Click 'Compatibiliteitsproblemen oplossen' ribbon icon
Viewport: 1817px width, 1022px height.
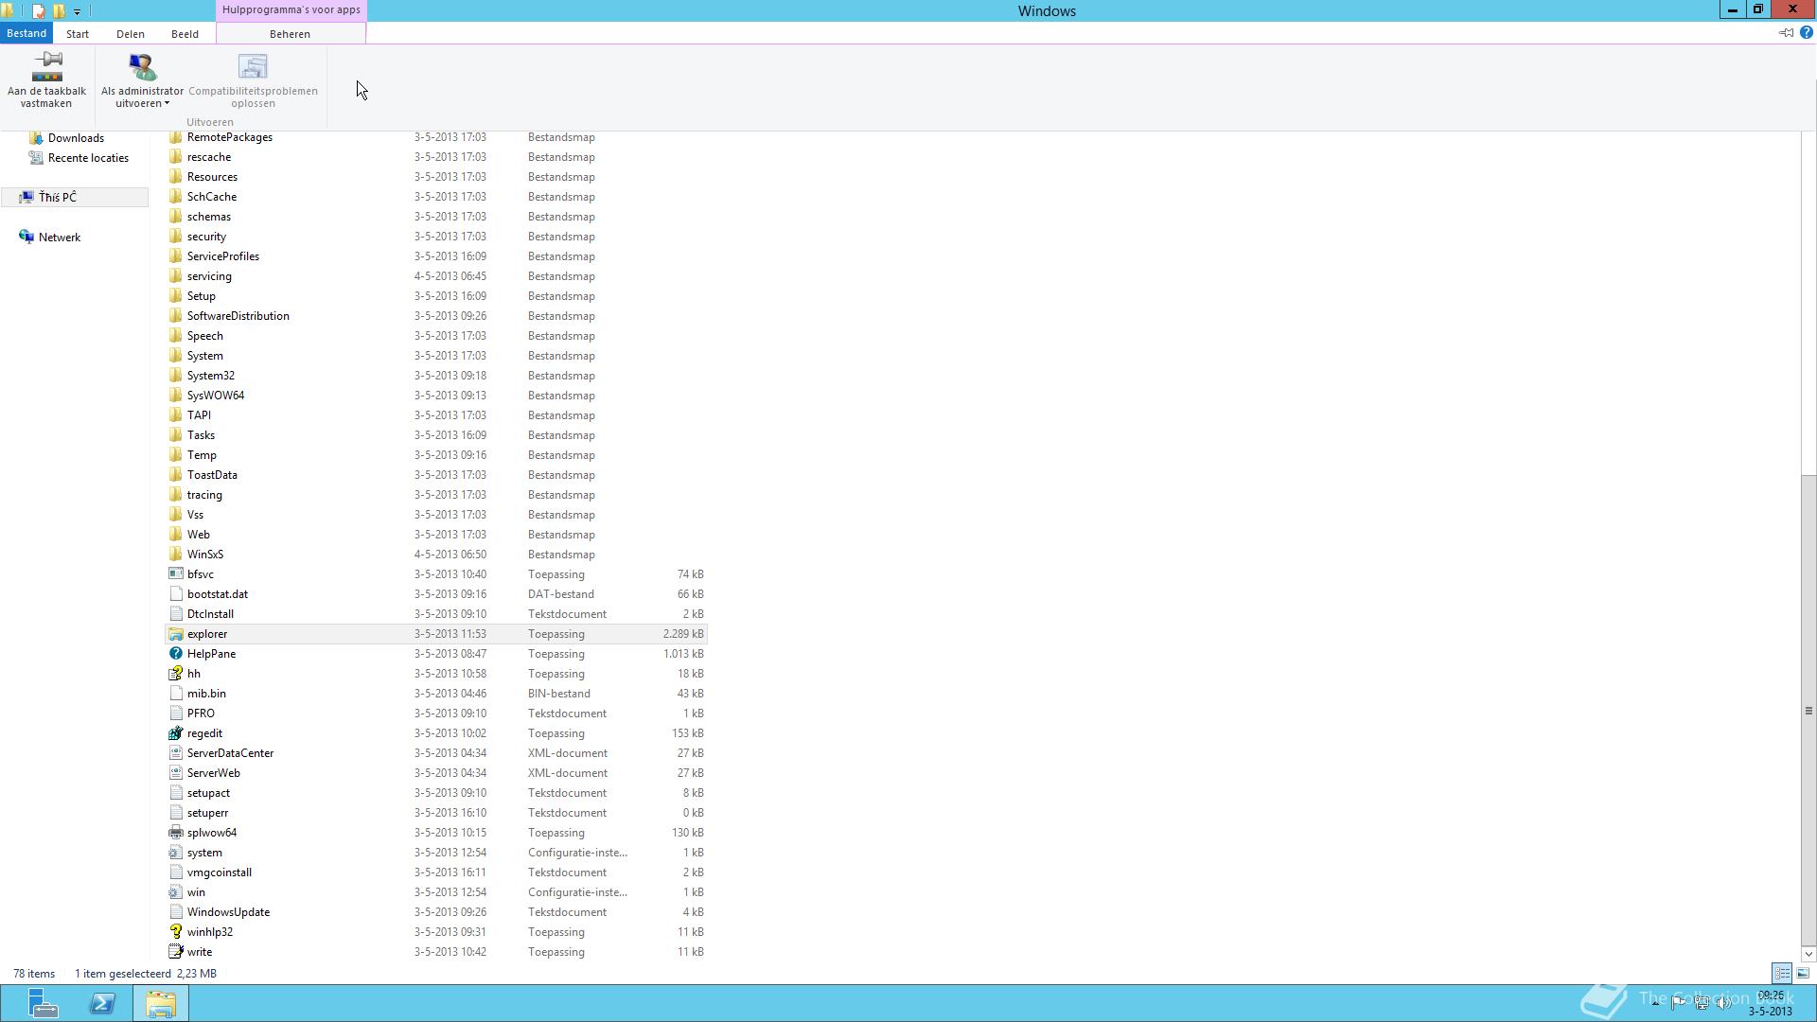253,67
